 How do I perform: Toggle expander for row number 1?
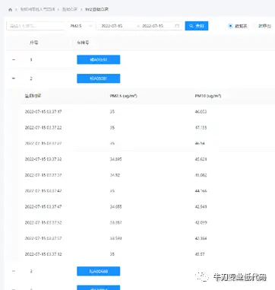tap(14, 60)
